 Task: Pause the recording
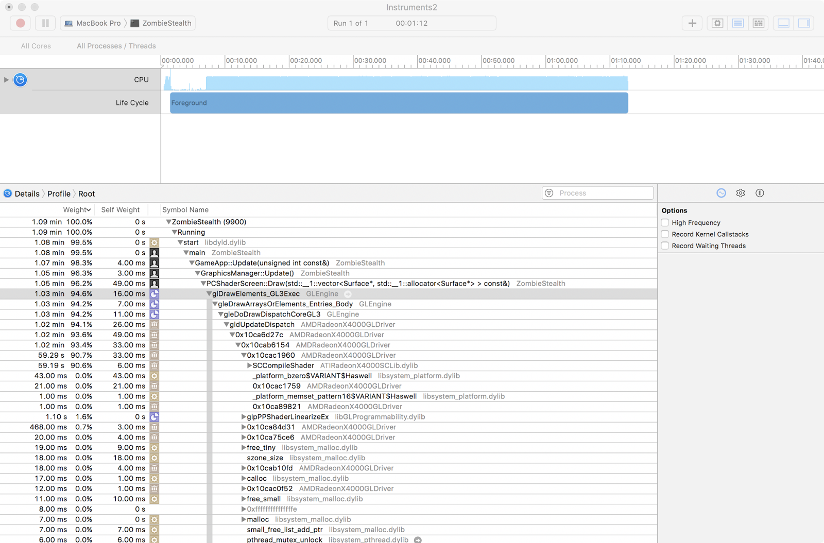coord(45,23)
